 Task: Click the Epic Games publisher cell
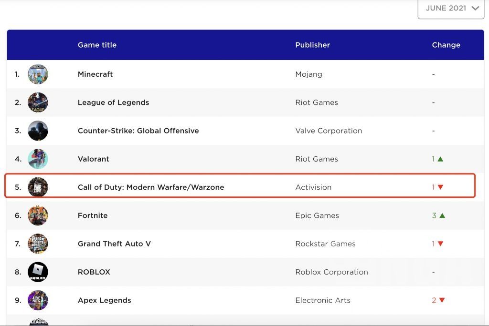tap(317, 215)
